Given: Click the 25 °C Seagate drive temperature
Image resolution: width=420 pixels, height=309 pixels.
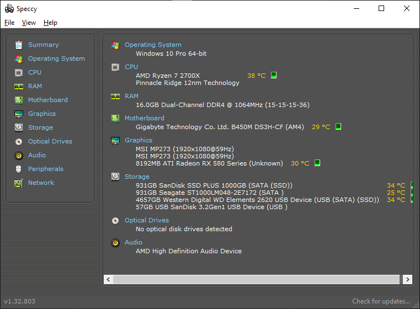Looking at the screenshot, I should 396,193.
